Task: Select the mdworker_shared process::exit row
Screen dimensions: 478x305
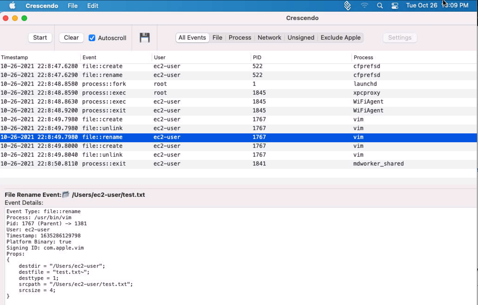Action: pos(239,164)
